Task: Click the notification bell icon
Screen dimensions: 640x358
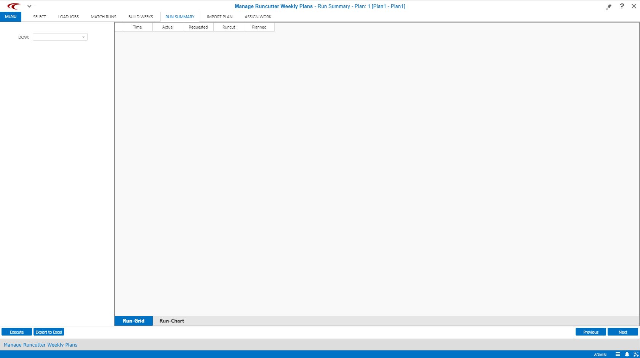Action: (x=627, y=354)
